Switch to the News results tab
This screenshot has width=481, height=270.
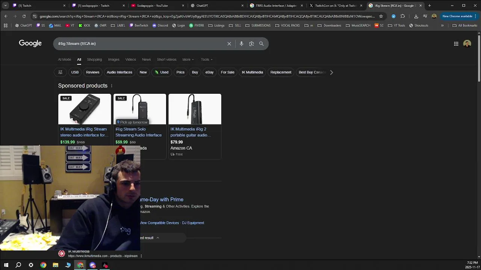pyautogui.click(x=146, y=60)
